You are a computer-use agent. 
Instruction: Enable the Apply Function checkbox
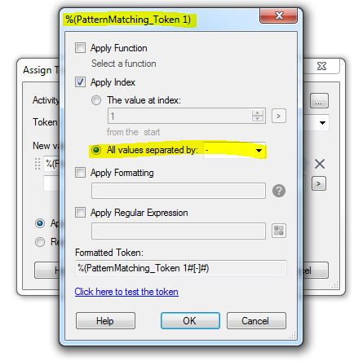80,47
